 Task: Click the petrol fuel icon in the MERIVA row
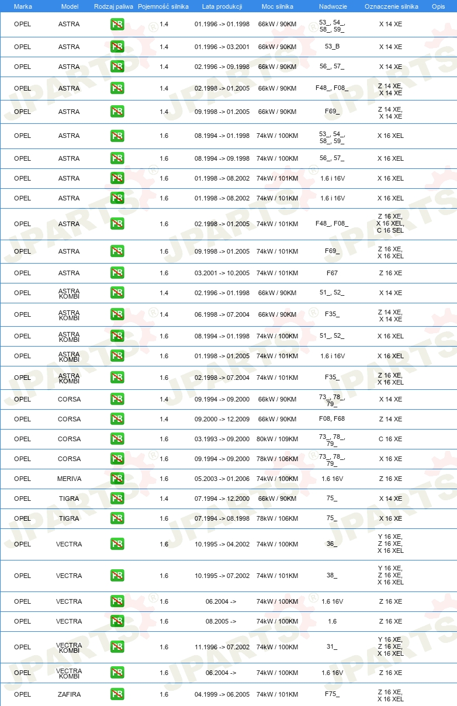click(x=117, y=479)
